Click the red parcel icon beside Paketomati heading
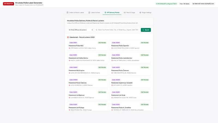Screen dimensions: 218x123 pyautogui.click(x=68, y=37)
